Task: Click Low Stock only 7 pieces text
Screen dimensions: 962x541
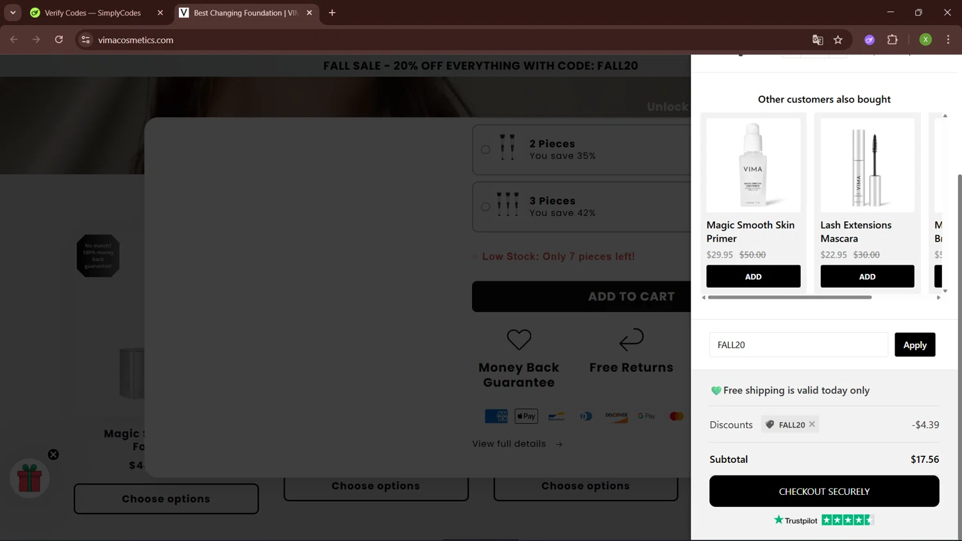Action: click(x=559, y=256)
